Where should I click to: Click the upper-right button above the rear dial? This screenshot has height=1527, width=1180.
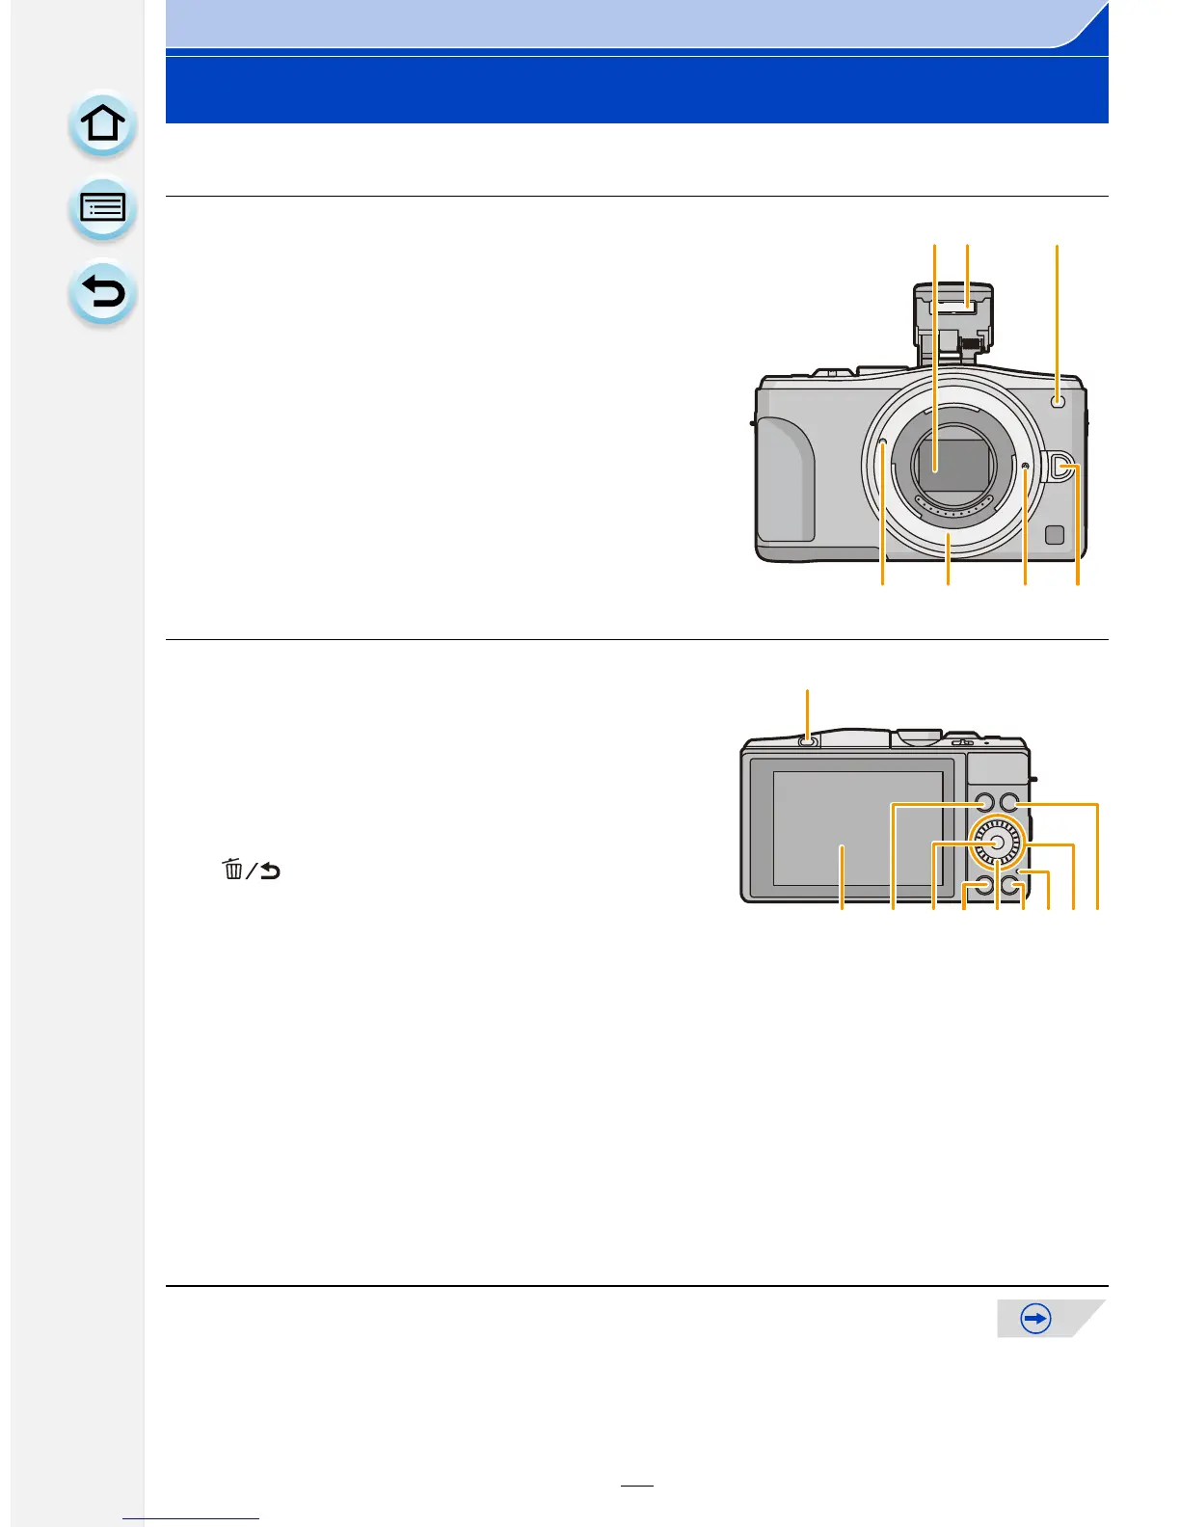tap(1009, 802)
